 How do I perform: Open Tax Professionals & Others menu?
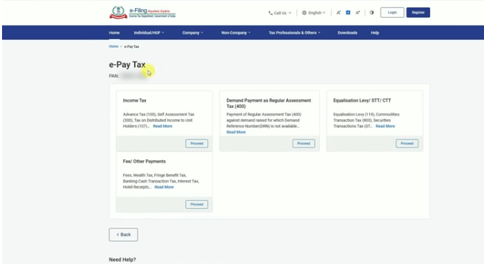click(294, 32)
